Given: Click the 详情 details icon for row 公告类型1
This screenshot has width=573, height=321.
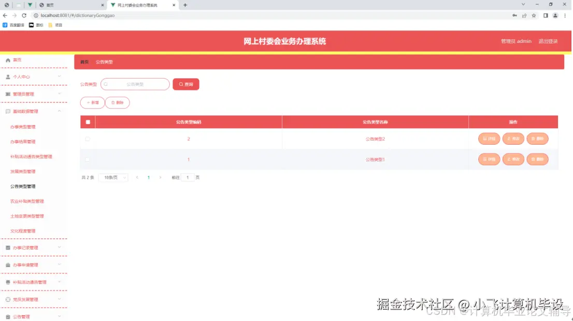Looking at the screenshot, I should point(484,159).
